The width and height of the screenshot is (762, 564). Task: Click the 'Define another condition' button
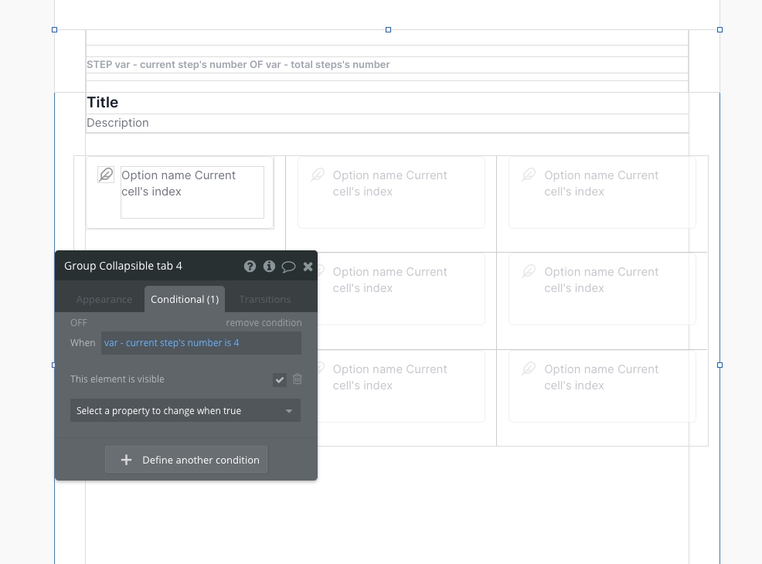pyautogui.click(x=186, y=460)
